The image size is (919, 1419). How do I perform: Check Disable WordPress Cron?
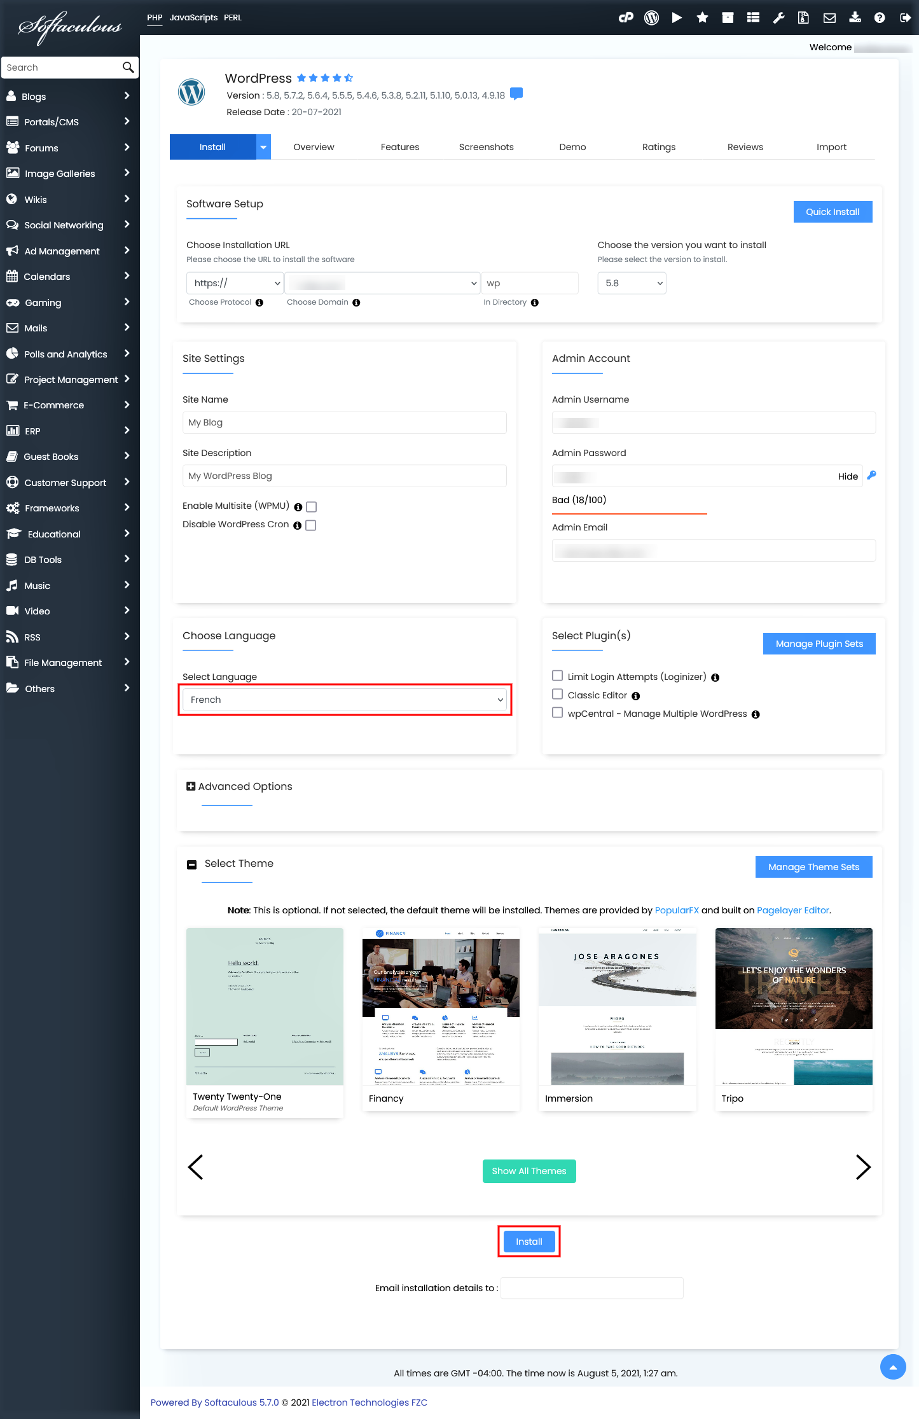pyautogui.click(x=310, y=525)
